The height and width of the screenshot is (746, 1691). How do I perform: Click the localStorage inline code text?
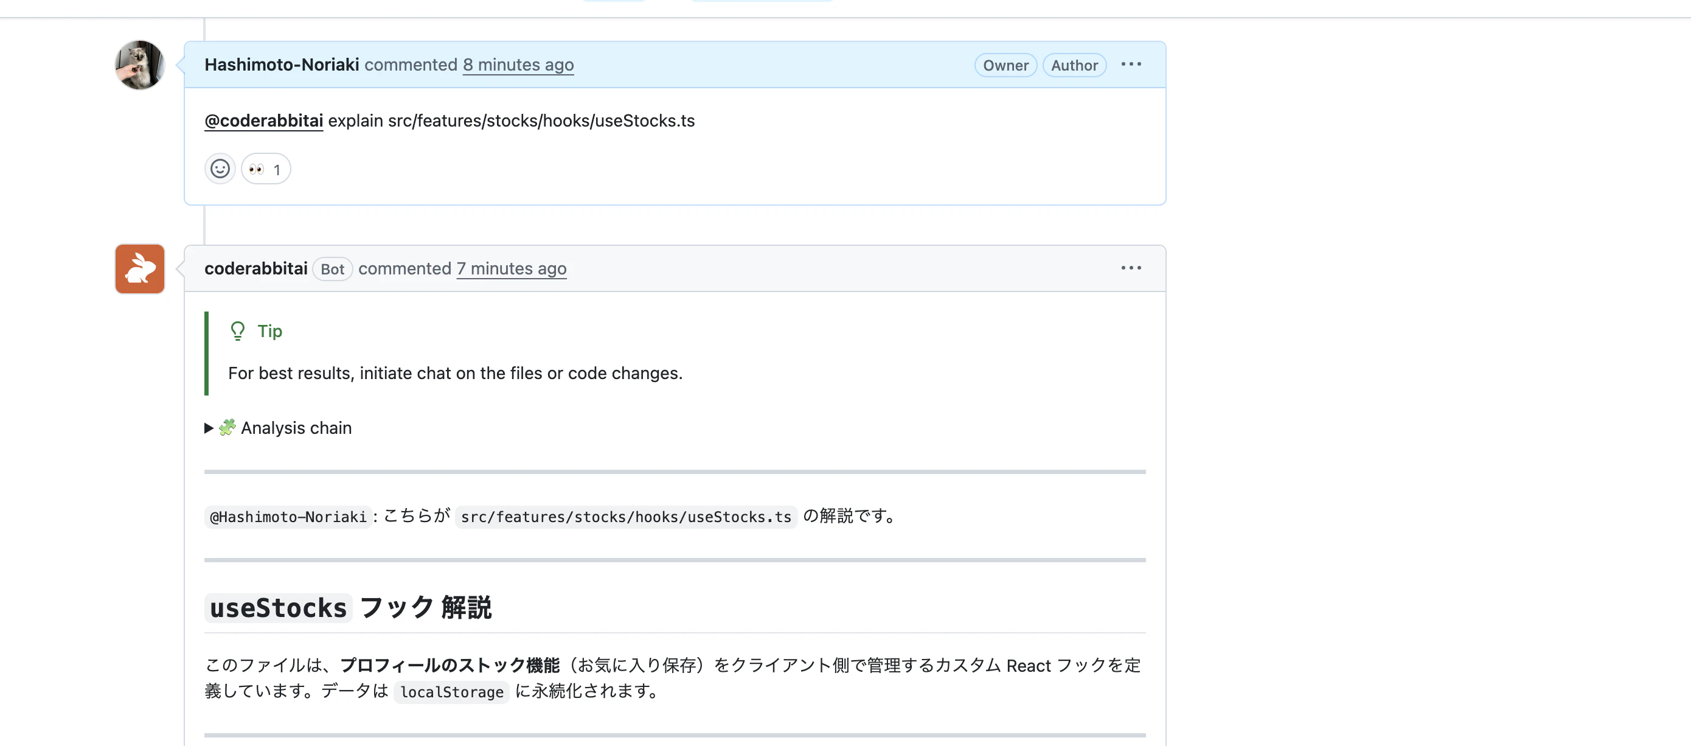(451, 692)
